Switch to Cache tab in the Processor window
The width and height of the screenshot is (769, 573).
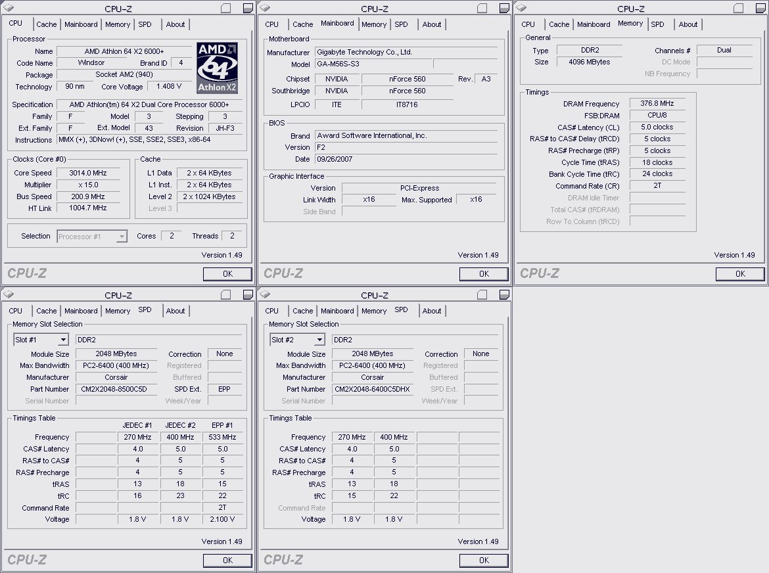click(x=46, y=24)
